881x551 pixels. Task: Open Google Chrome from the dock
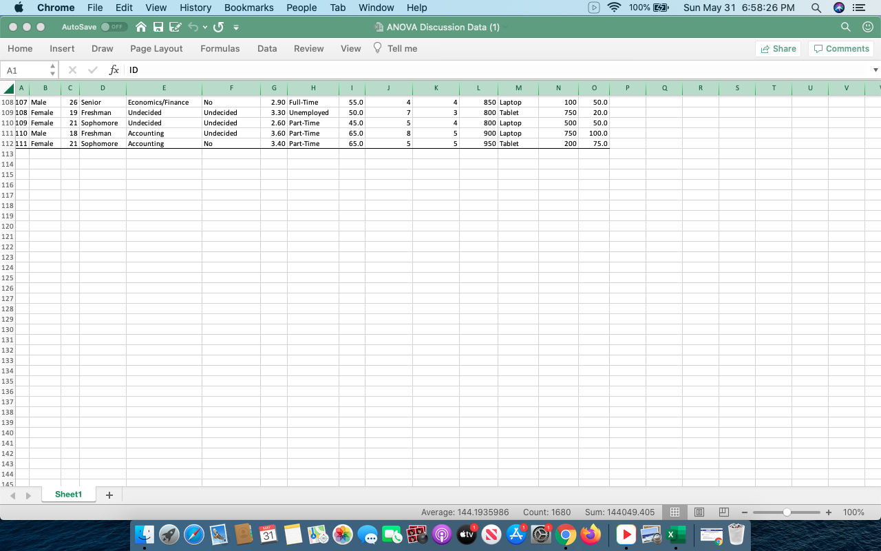[566, 534]
